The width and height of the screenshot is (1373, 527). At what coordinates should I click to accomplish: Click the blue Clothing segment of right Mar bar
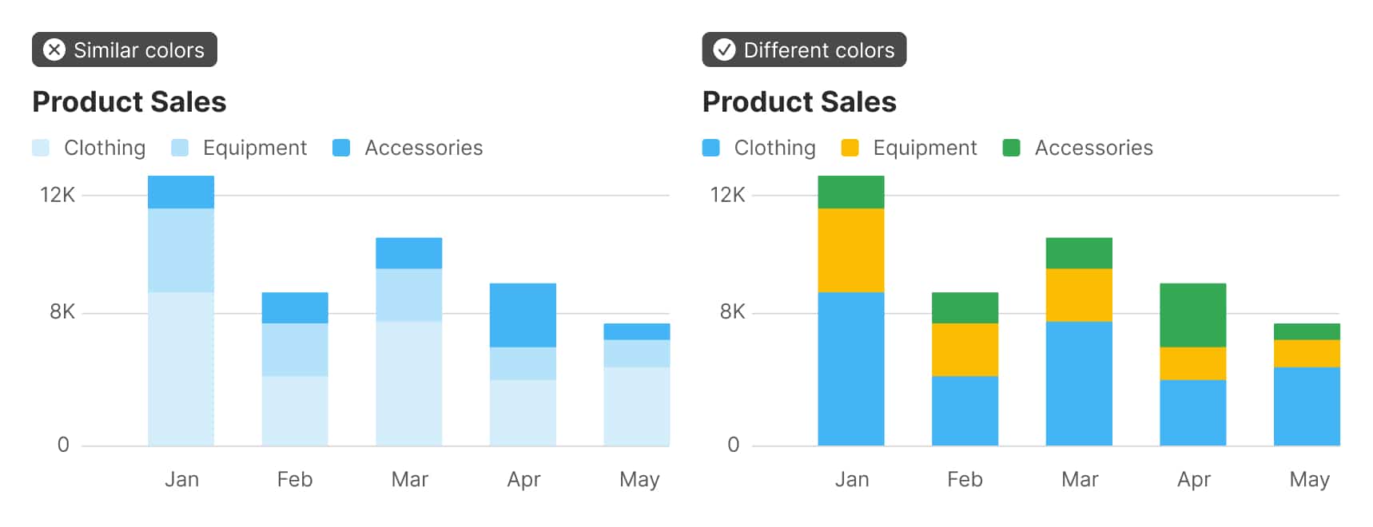1079,383
